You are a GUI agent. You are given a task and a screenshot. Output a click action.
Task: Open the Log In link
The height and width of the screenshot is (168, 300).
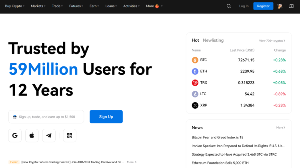pyautogui.click(x=244, y=6)
